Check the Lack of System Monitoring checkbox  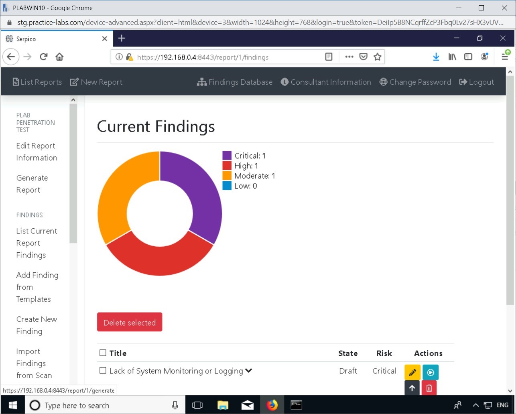103,371
